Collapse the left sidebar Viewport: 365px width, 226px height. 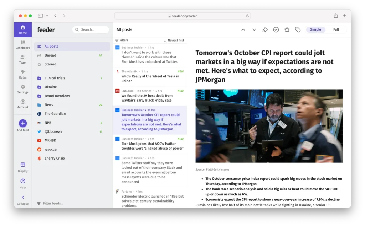point(23,198)
